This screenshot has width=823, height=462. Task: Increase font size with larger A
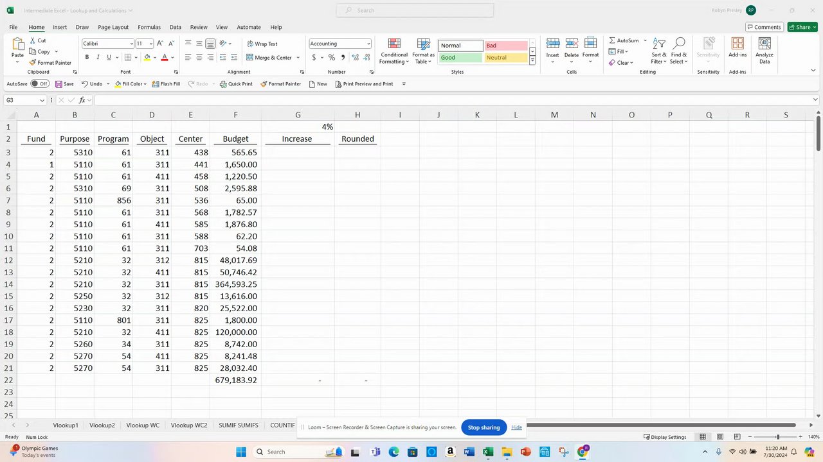pyautogui.click(x=161, y=44)
